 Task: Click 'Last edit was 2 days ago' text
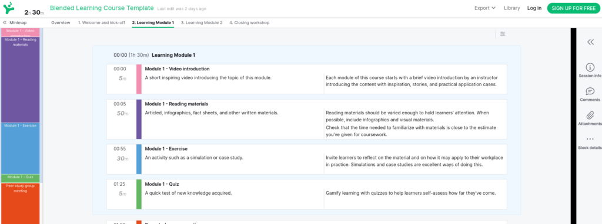(x=182, y=8)
